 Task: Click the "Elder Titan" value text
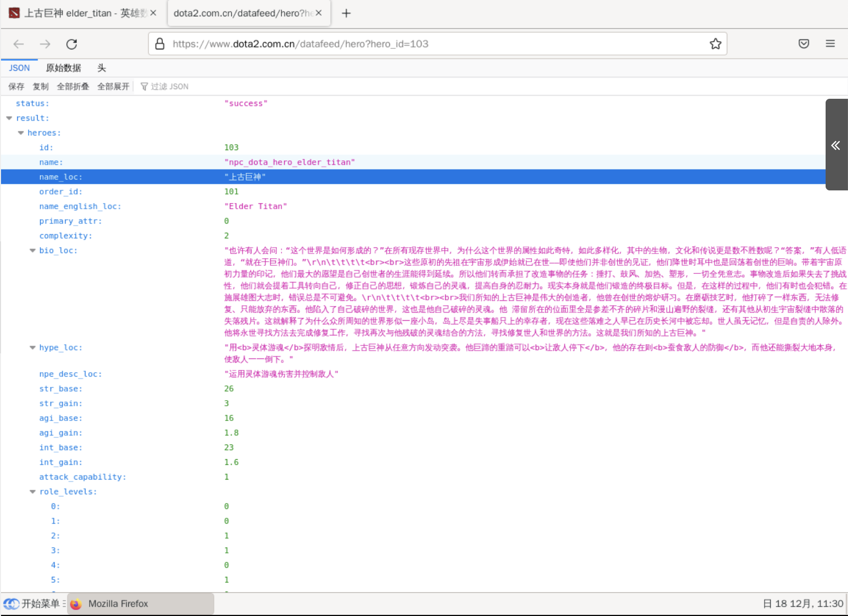coord(256,207)
